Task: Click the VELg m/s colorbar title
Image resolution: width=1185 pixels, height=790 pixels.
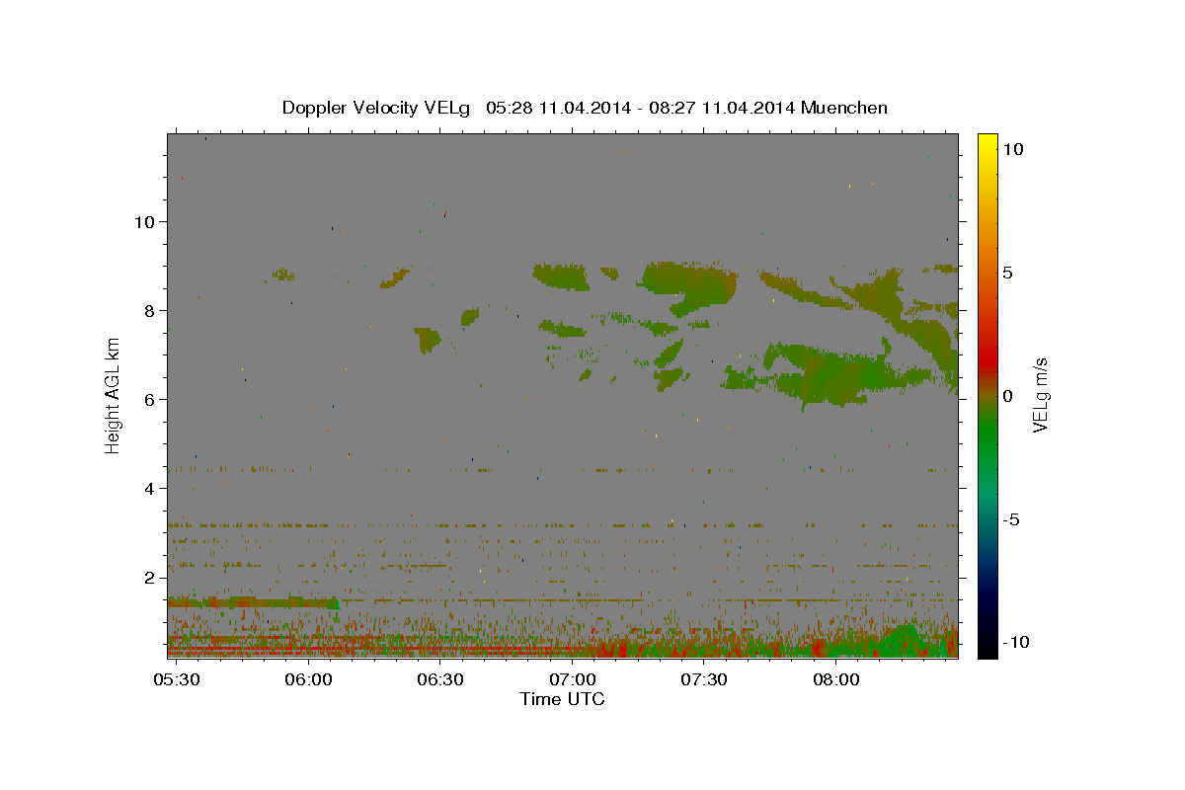Action: coord(1041,395)
